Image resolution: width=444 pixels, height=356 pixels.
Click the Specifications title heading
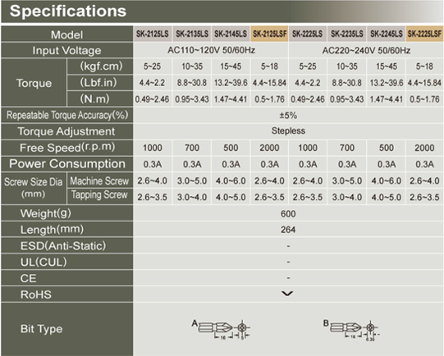[68, 11]
